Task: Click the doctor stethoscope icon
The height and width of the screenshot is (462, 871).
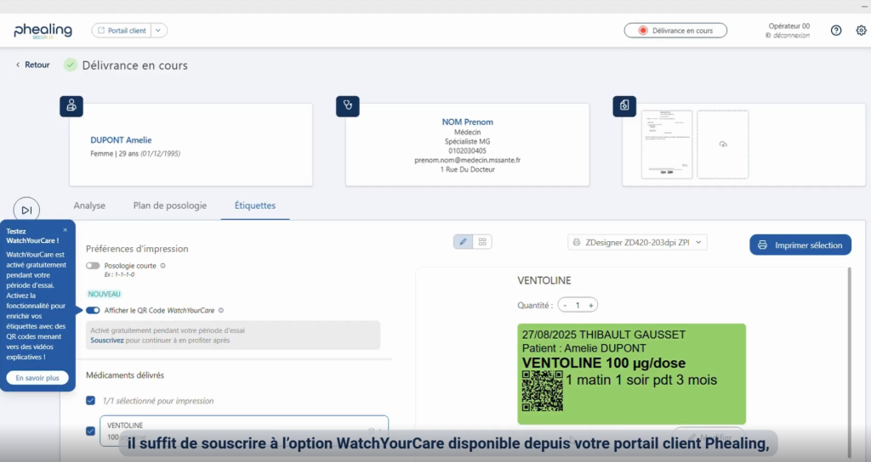Action: pyautogui.click(x=348, y=106)
